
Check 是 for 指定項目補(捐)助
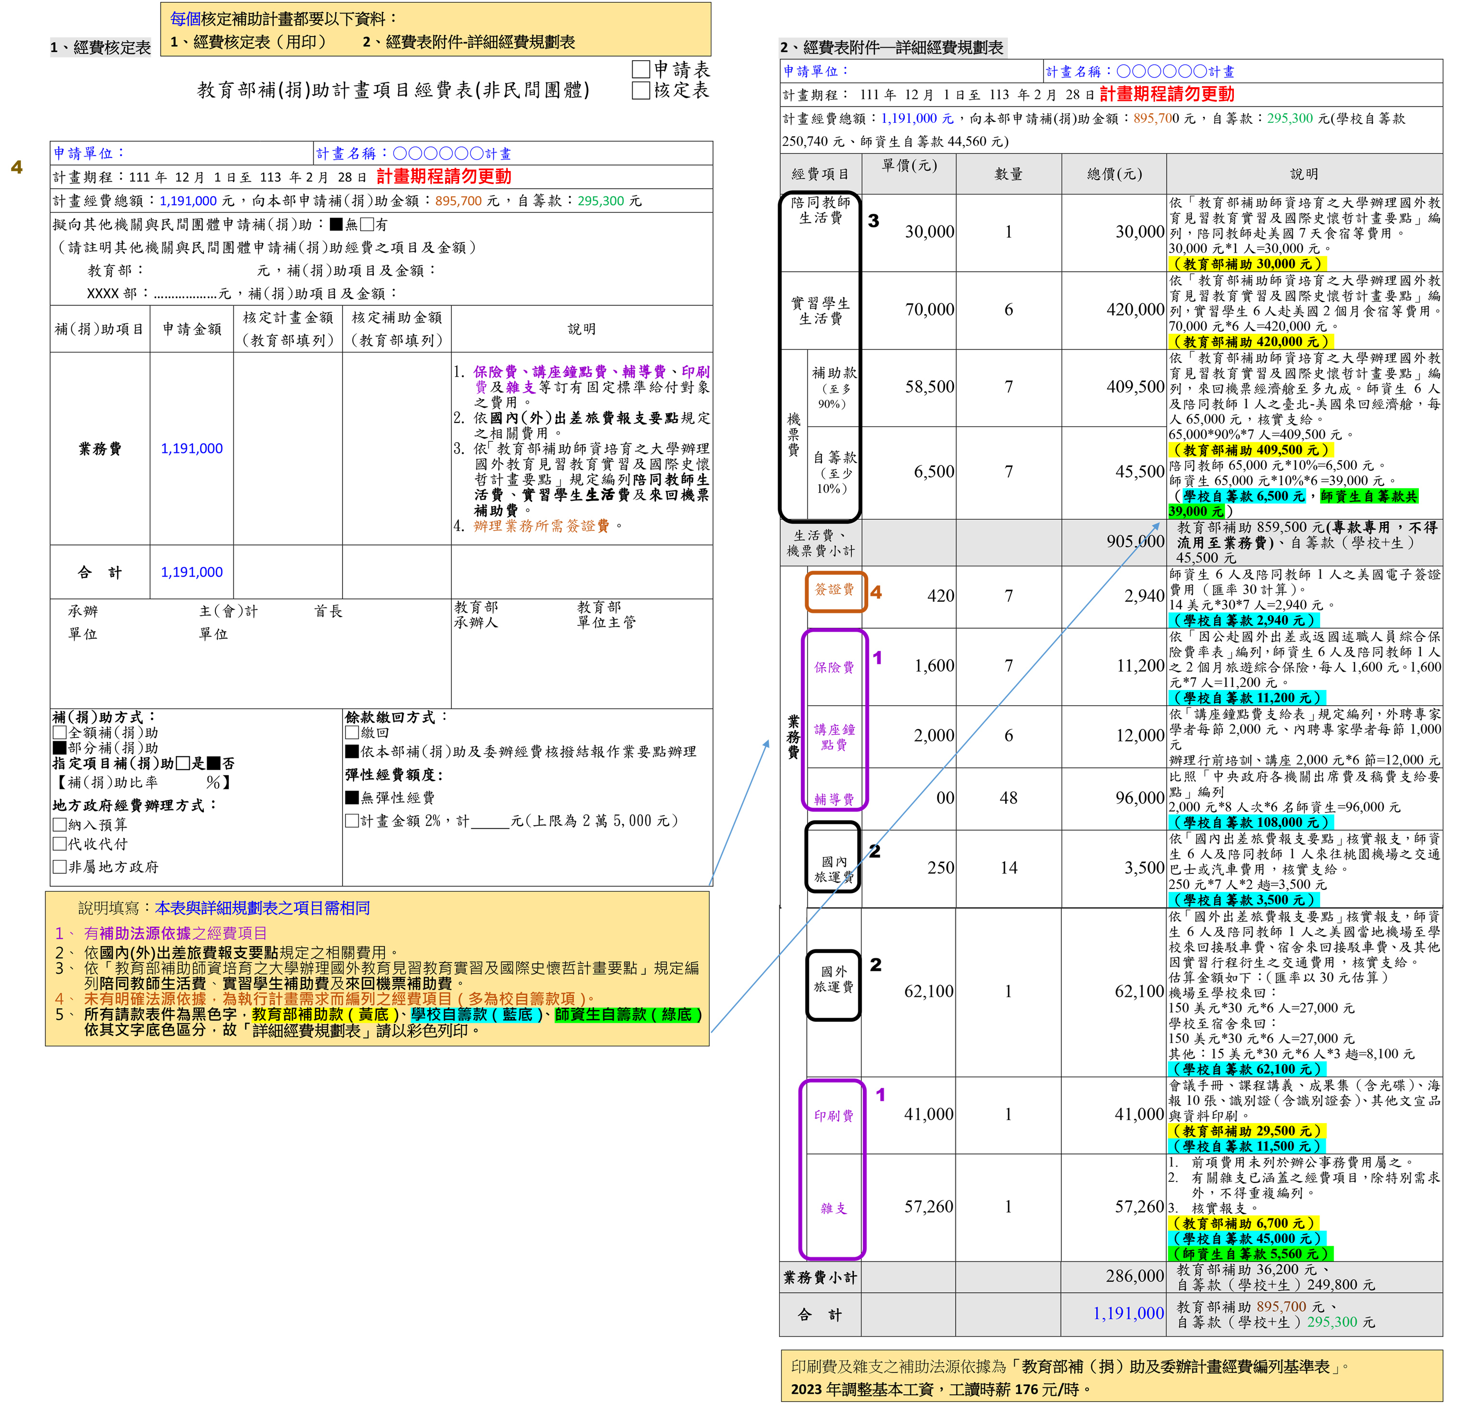(x=183, y=763)
